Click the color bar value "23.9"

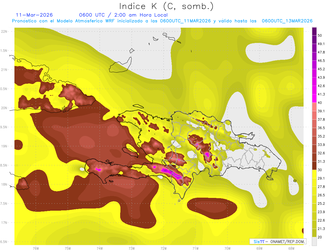[x=321, y=212]
